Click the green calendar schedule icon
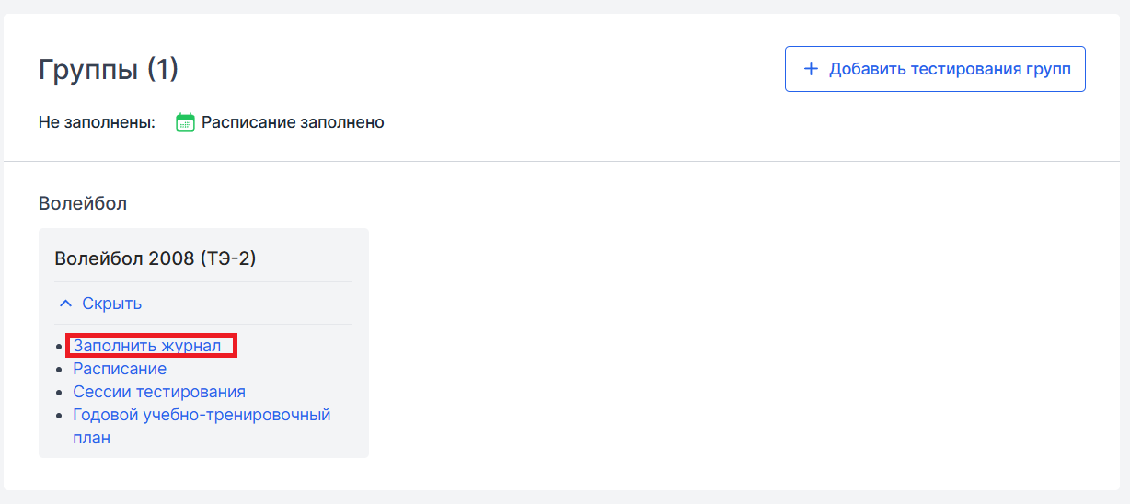The image size is (1130, 504). pyautogui.click(x=185, y=122)
